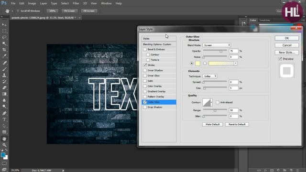Viewport: 306px width, 172px height.
Task: Select the gradient glow radio button
Action: pos(205,64)
